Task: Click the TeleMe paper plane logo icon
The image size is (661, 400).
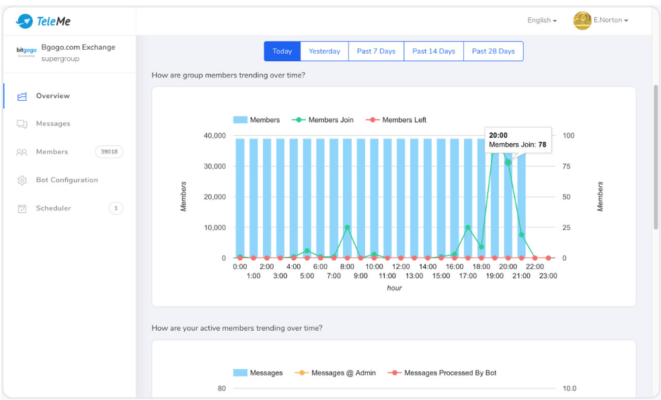Action: click(x=25, y=22)
